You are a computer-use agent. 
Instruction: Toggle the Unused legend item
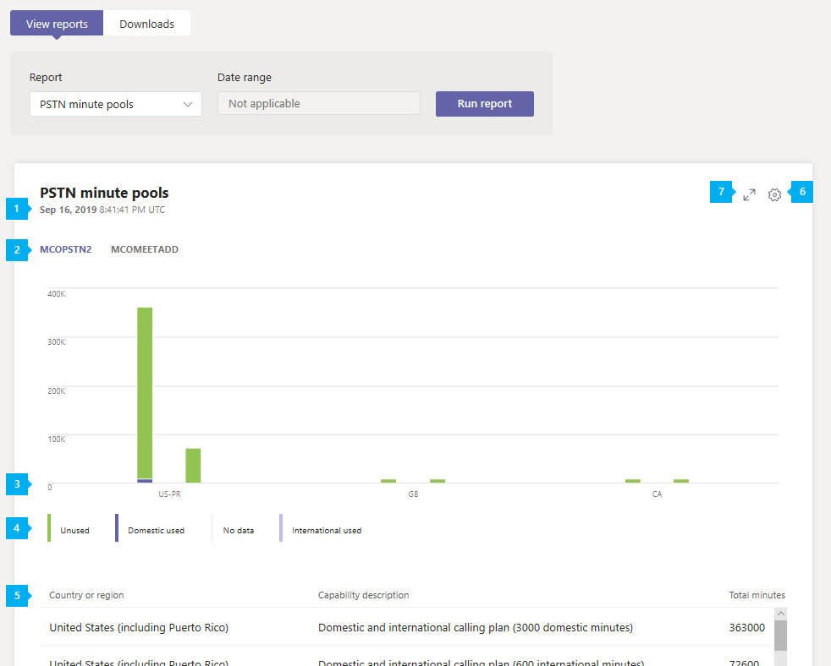point(69,528)
